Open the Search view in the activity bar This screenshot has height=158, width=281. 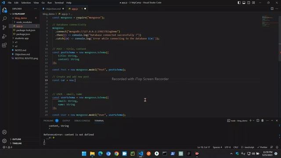4,18
